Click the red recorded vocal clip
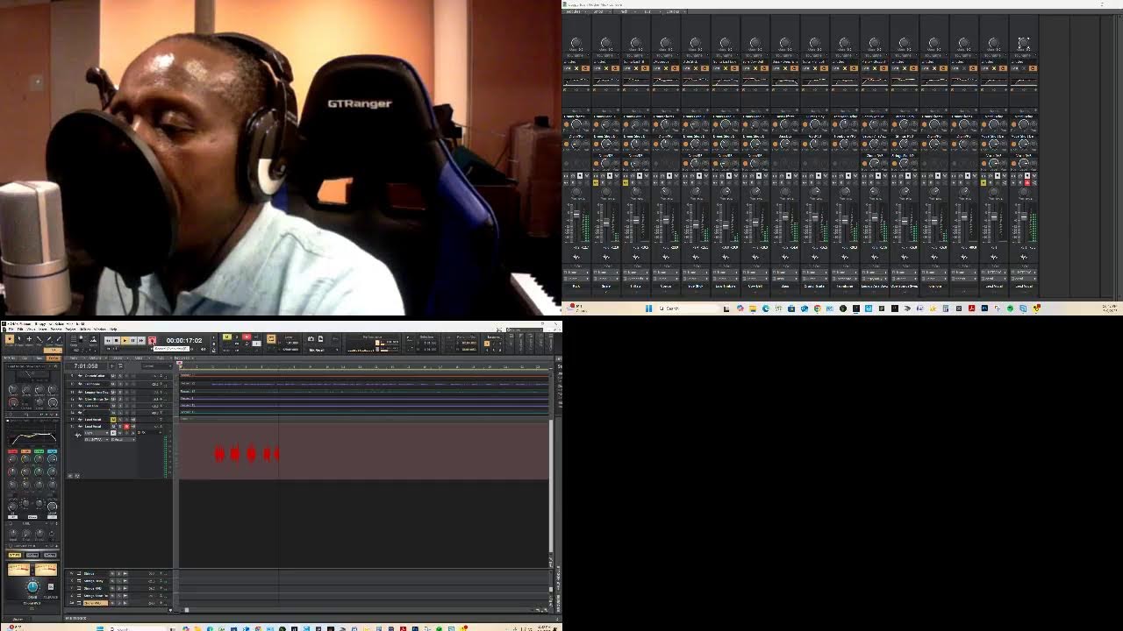The image size is (1123, 631). [247, 453]
